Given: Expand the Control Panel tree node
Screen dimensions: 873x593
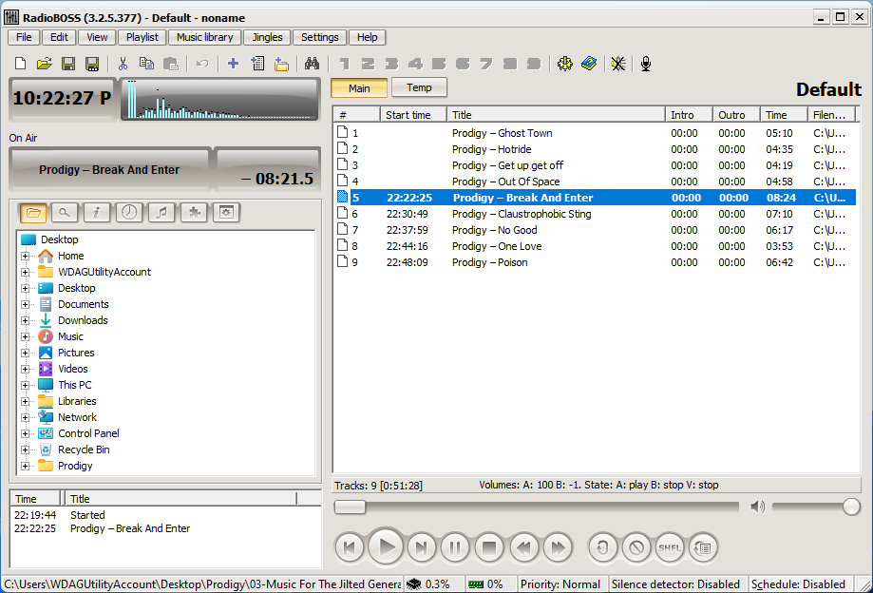Looking at the screenshot, I should 25,433.
